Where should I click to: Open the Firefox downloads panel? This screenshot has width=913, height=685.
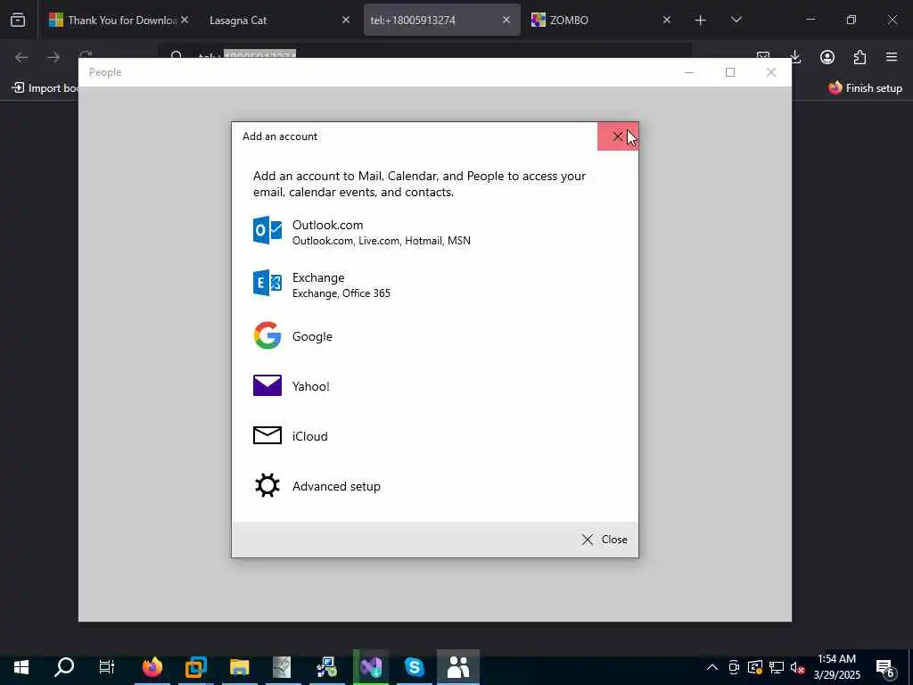point(795,57)
